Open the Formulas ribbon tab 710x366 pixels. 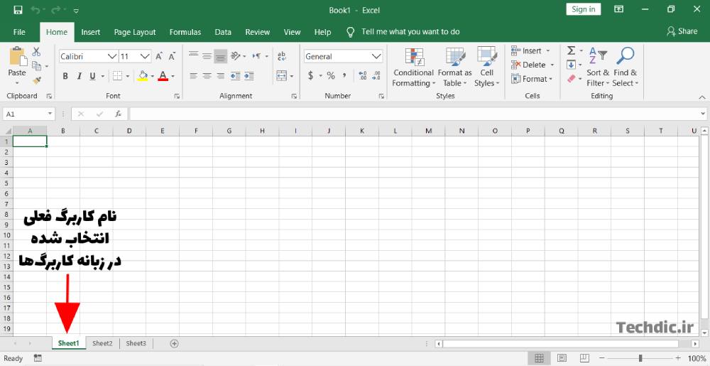(185, 32)
